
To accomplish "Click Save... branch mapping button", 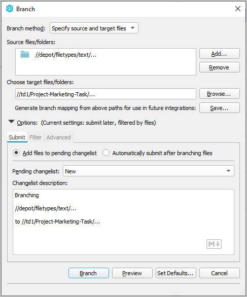I will (219, 108).
